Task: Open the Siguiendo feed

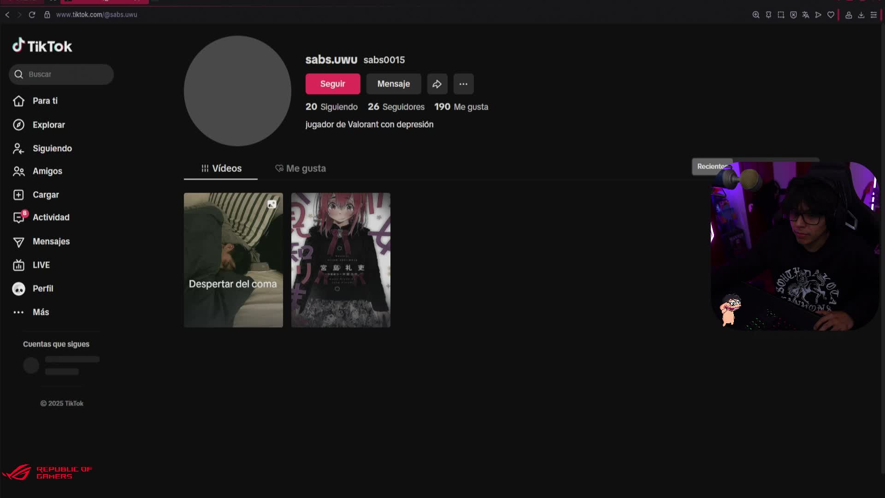Action: pos(42,148)
